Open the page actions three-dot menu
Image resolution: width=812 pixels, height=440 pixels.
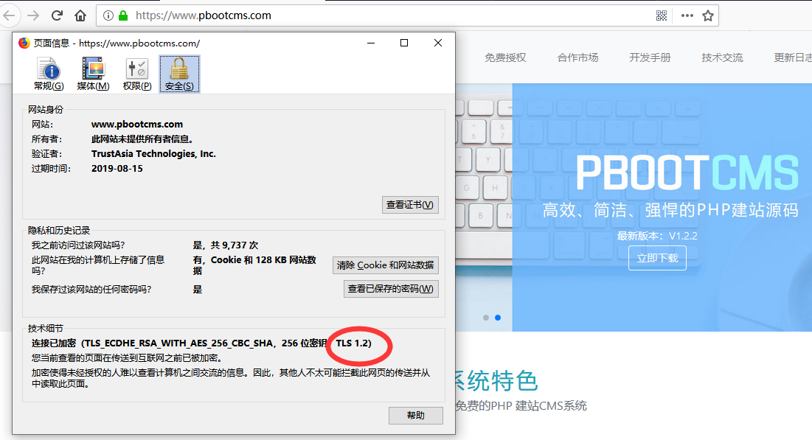click(x=687, y=15)
